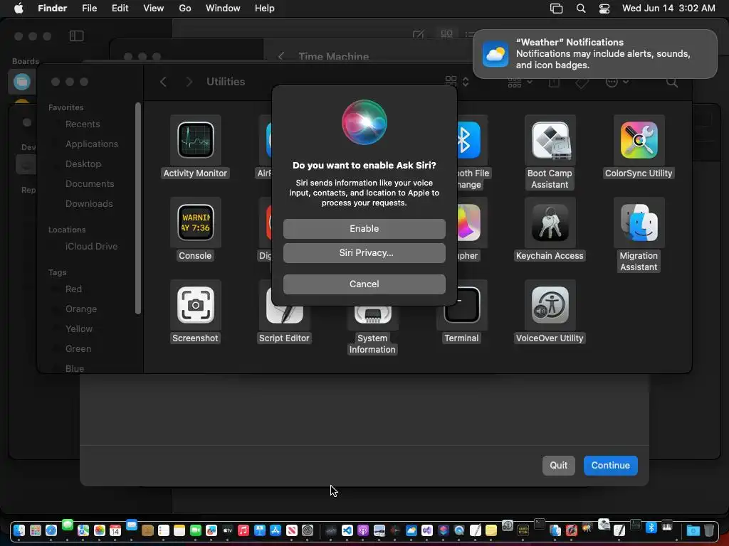Image resolution: width=729 pixels, height=546 pixels.
Task: Open ColorSync Utility icon
Action: [639, 140]
